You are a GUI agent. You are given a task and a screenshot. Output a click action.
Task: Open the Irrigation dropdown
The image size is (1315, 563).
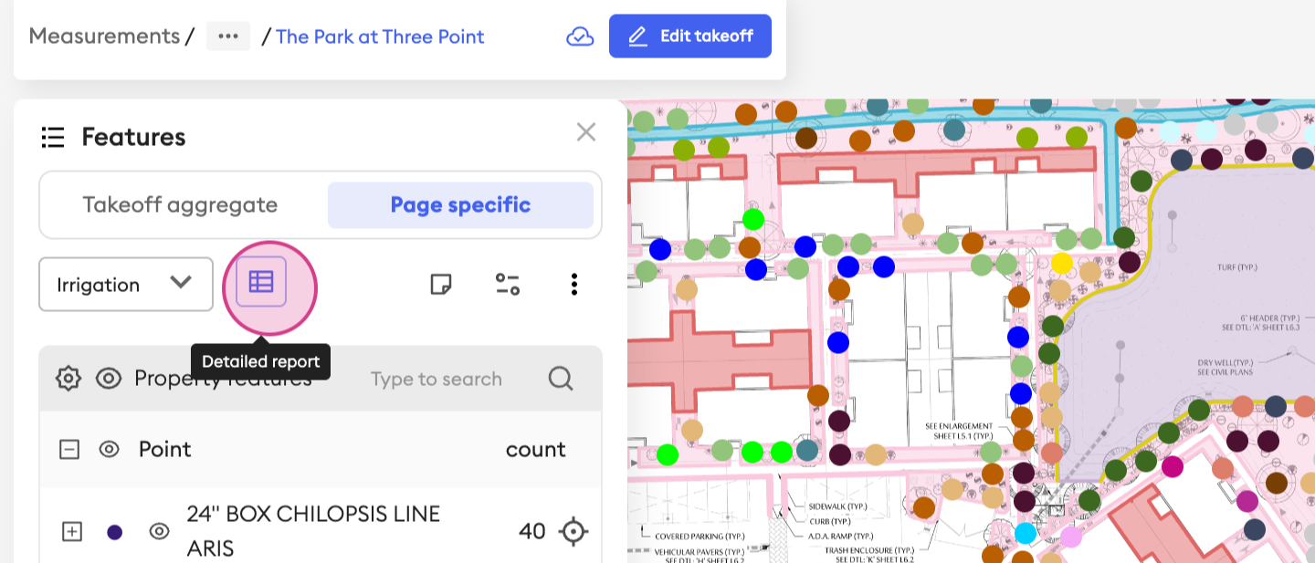(x=126, y=284)
